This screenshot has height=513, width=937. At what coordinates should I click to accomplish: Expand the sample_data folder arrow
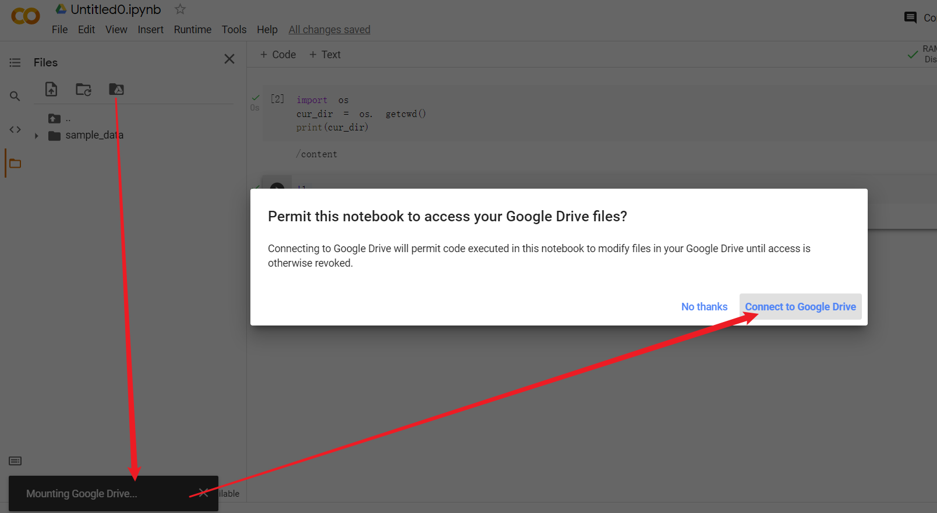[36, 136]
